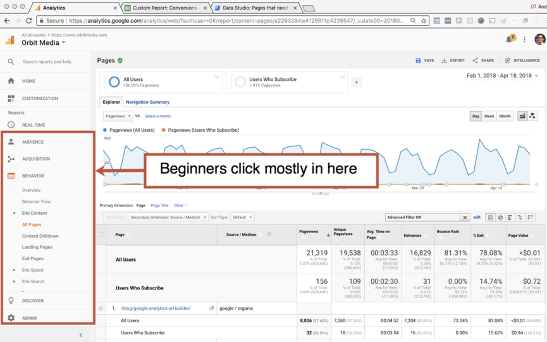
Task: Open the Secondary dimension dropdown
Action: pyautogui.click(x=168, y=217)
